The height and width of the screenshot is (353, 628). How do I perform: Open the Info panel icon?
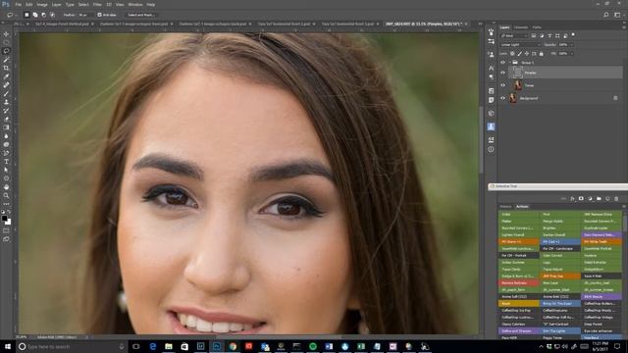pos(491,149)
